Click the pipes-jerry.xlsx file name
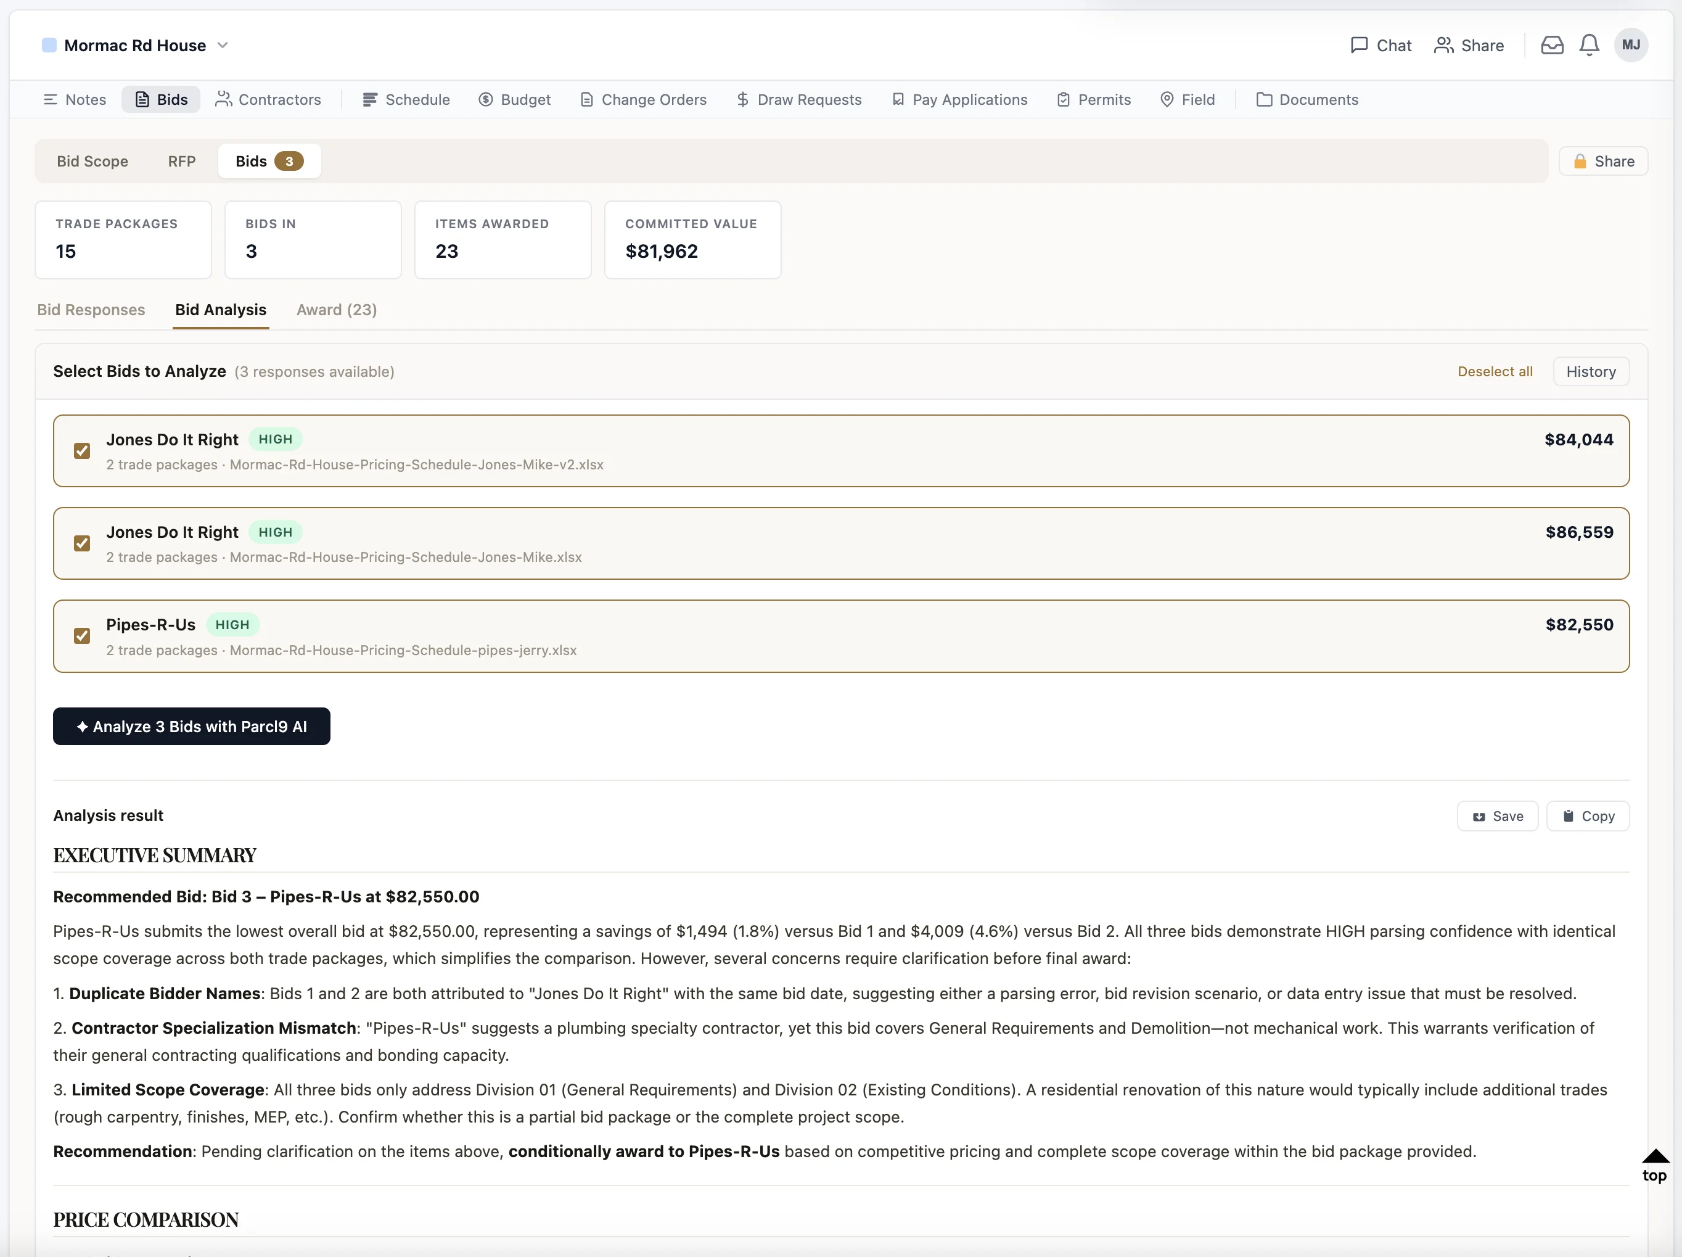This screenshot has width=1682, height=1257. (x=403, y=650)
